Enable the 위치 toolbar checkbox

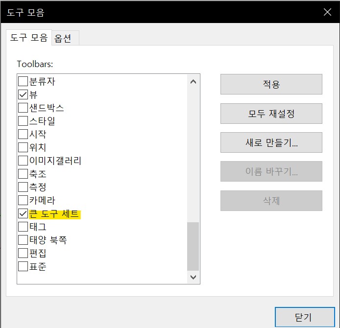tap(23, 147)
